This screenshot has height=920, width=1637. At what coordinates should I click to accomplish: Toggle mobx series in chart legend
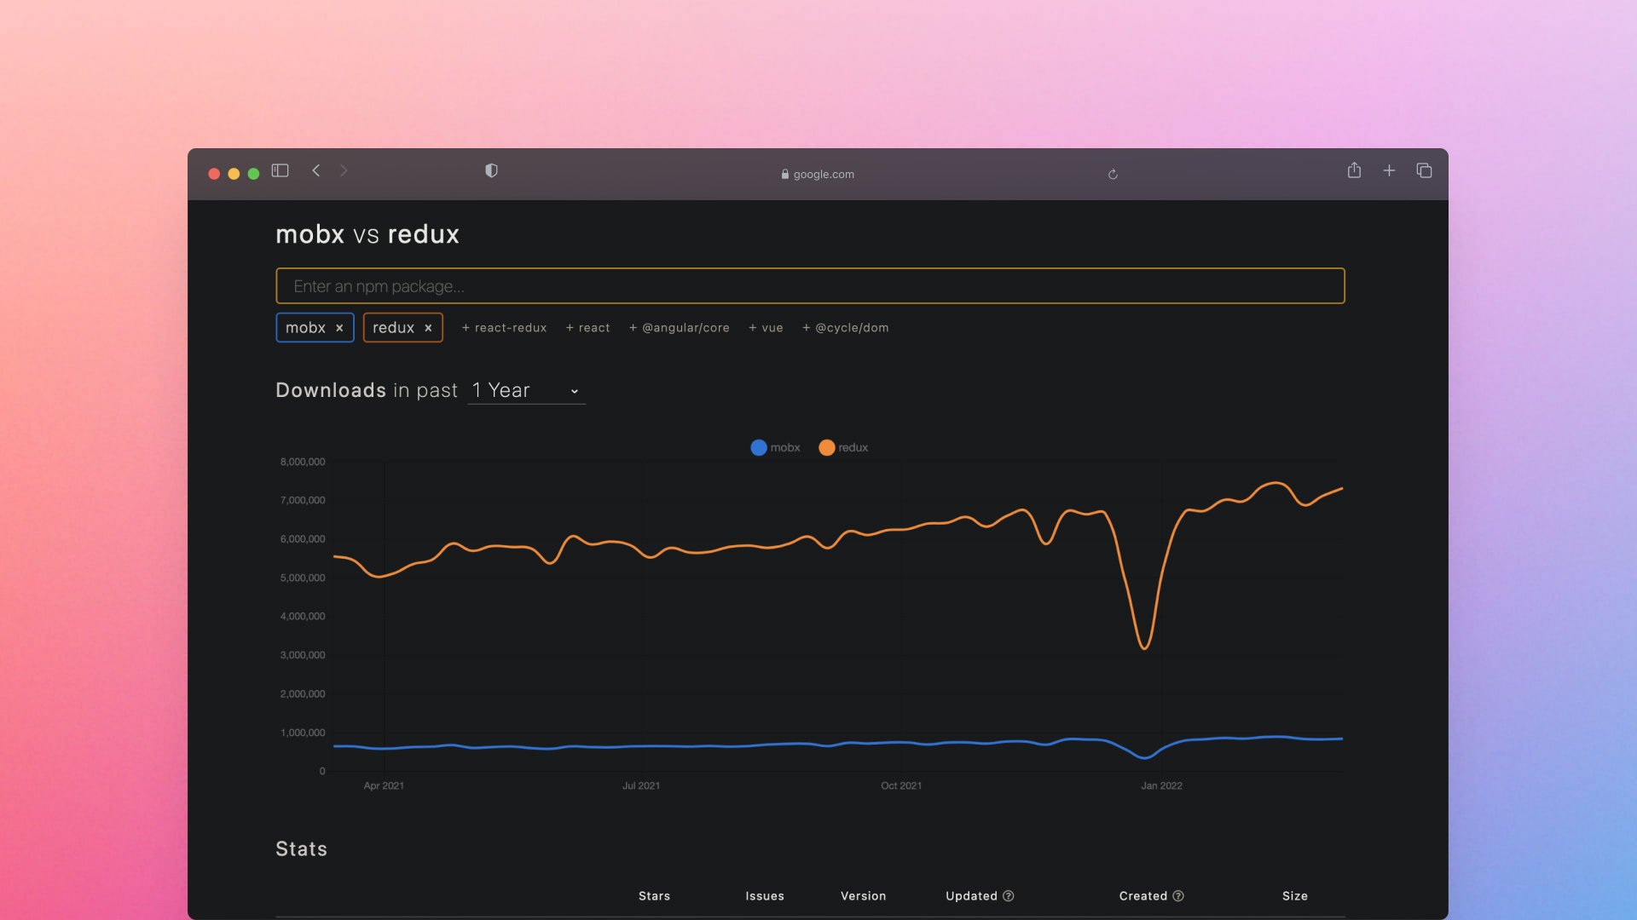pos(775,447)
